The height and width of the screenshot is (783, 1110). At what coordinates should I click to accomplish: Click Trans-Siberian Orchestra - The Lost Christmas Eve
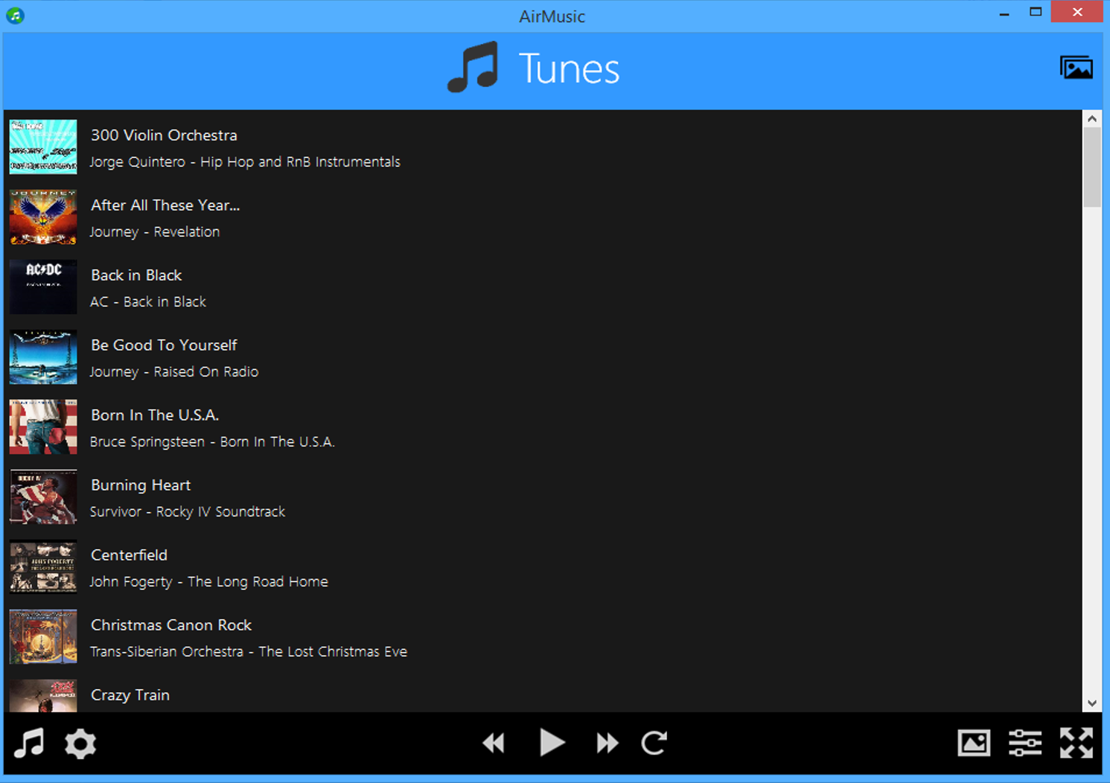[249, 652]
